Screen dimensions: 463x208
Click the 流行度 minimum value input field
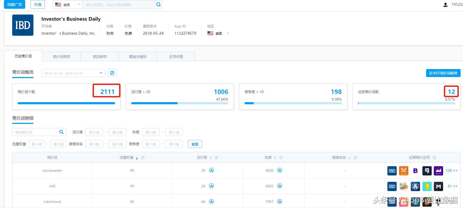click(x=94, y=132)
